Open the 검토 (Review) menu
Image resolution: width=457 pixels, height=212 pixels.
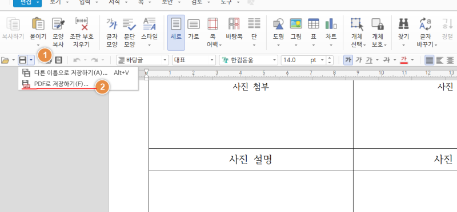pos(201,2)
